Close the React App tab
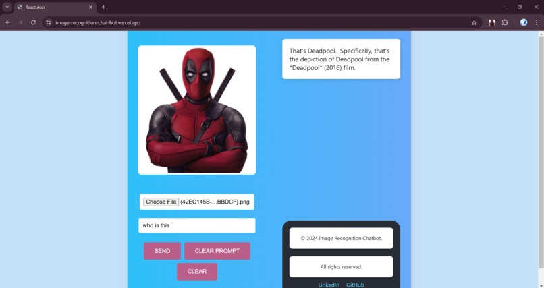This screenshot has width=544, height=288. coord(90,7)
